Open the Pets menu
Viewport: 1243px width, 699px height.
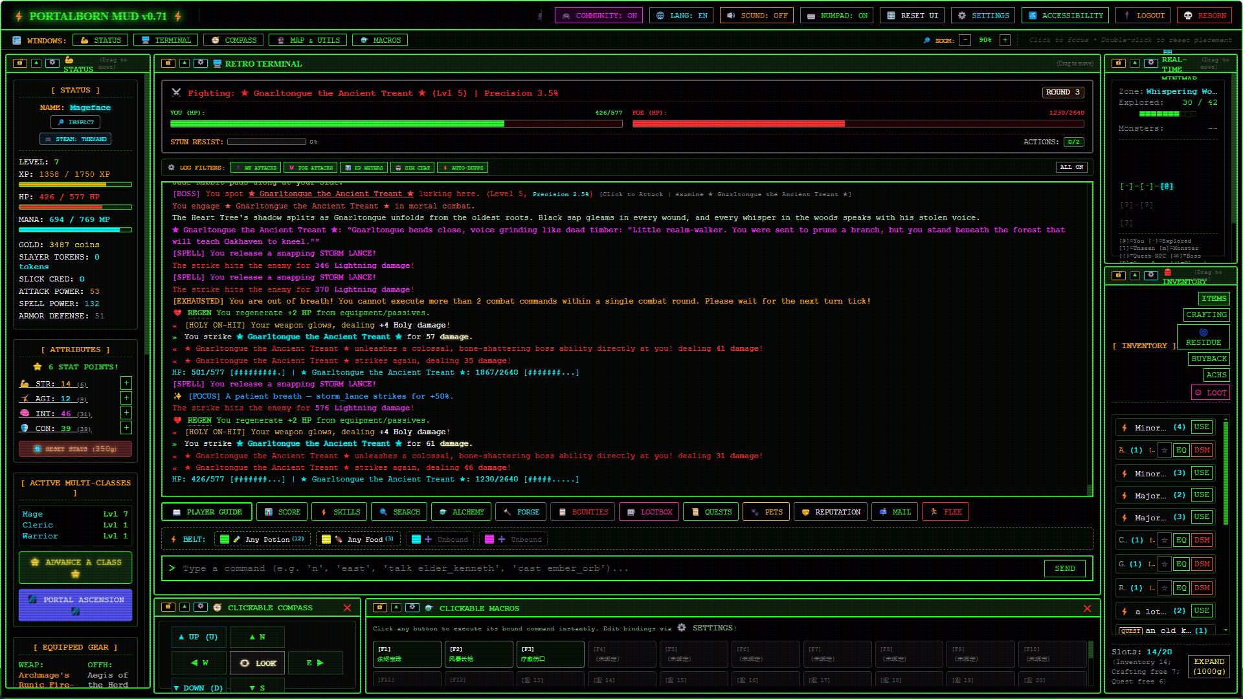click(x=767, y=512)
